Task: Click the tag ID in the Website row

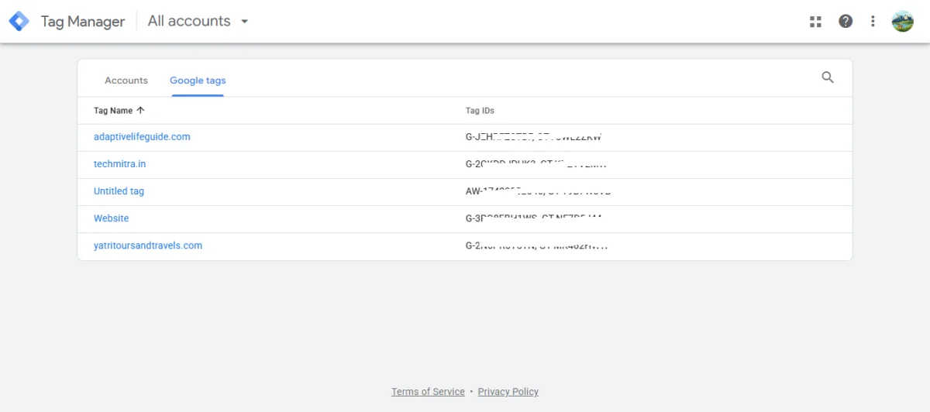Action: (534, 218)
